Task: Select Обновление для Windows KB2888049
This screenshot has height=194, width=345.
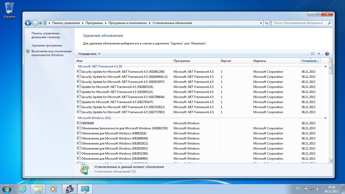Action: coord(198,138)
